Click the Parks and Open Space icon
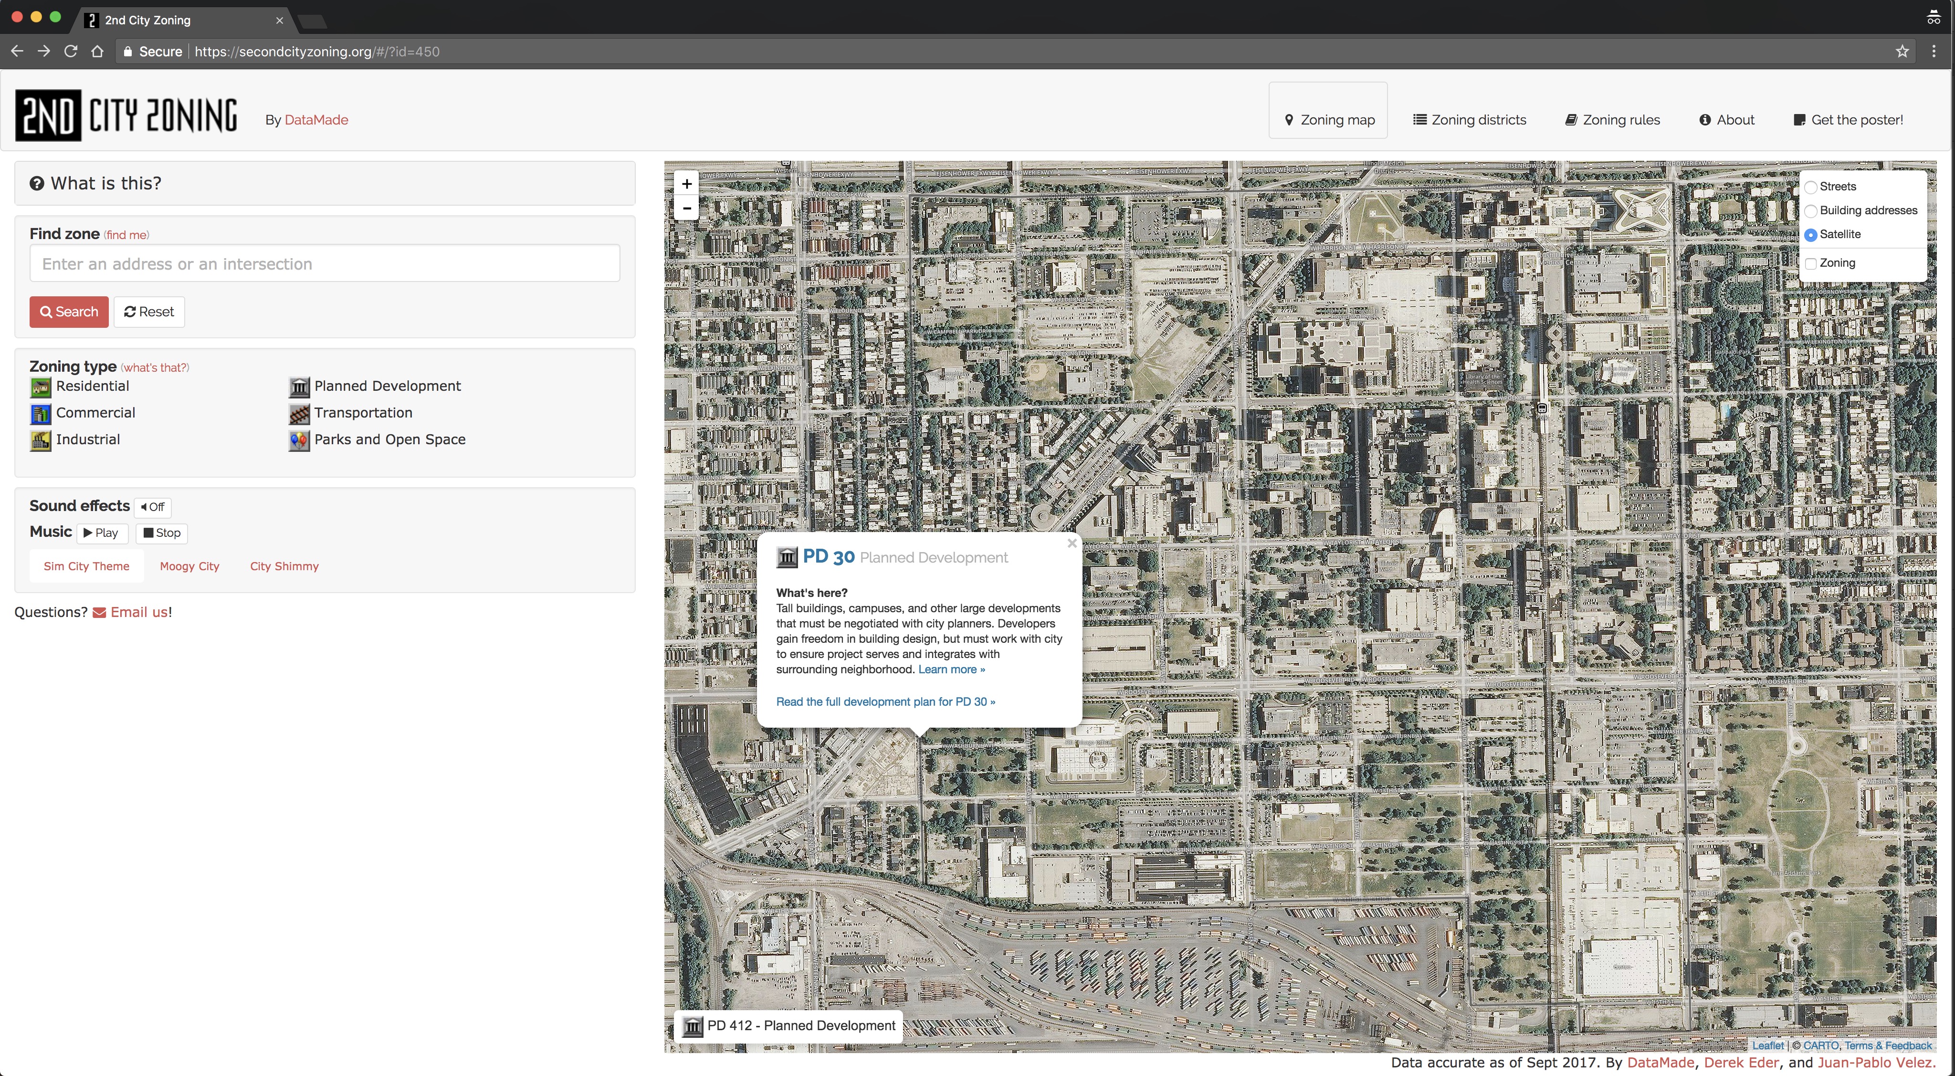Screen dimensions: 1955x1076 [x=300, y=439]
